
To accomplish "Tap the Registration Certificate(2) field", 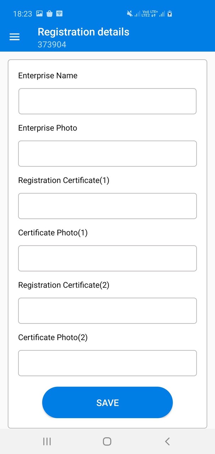I will coord(107,311).
